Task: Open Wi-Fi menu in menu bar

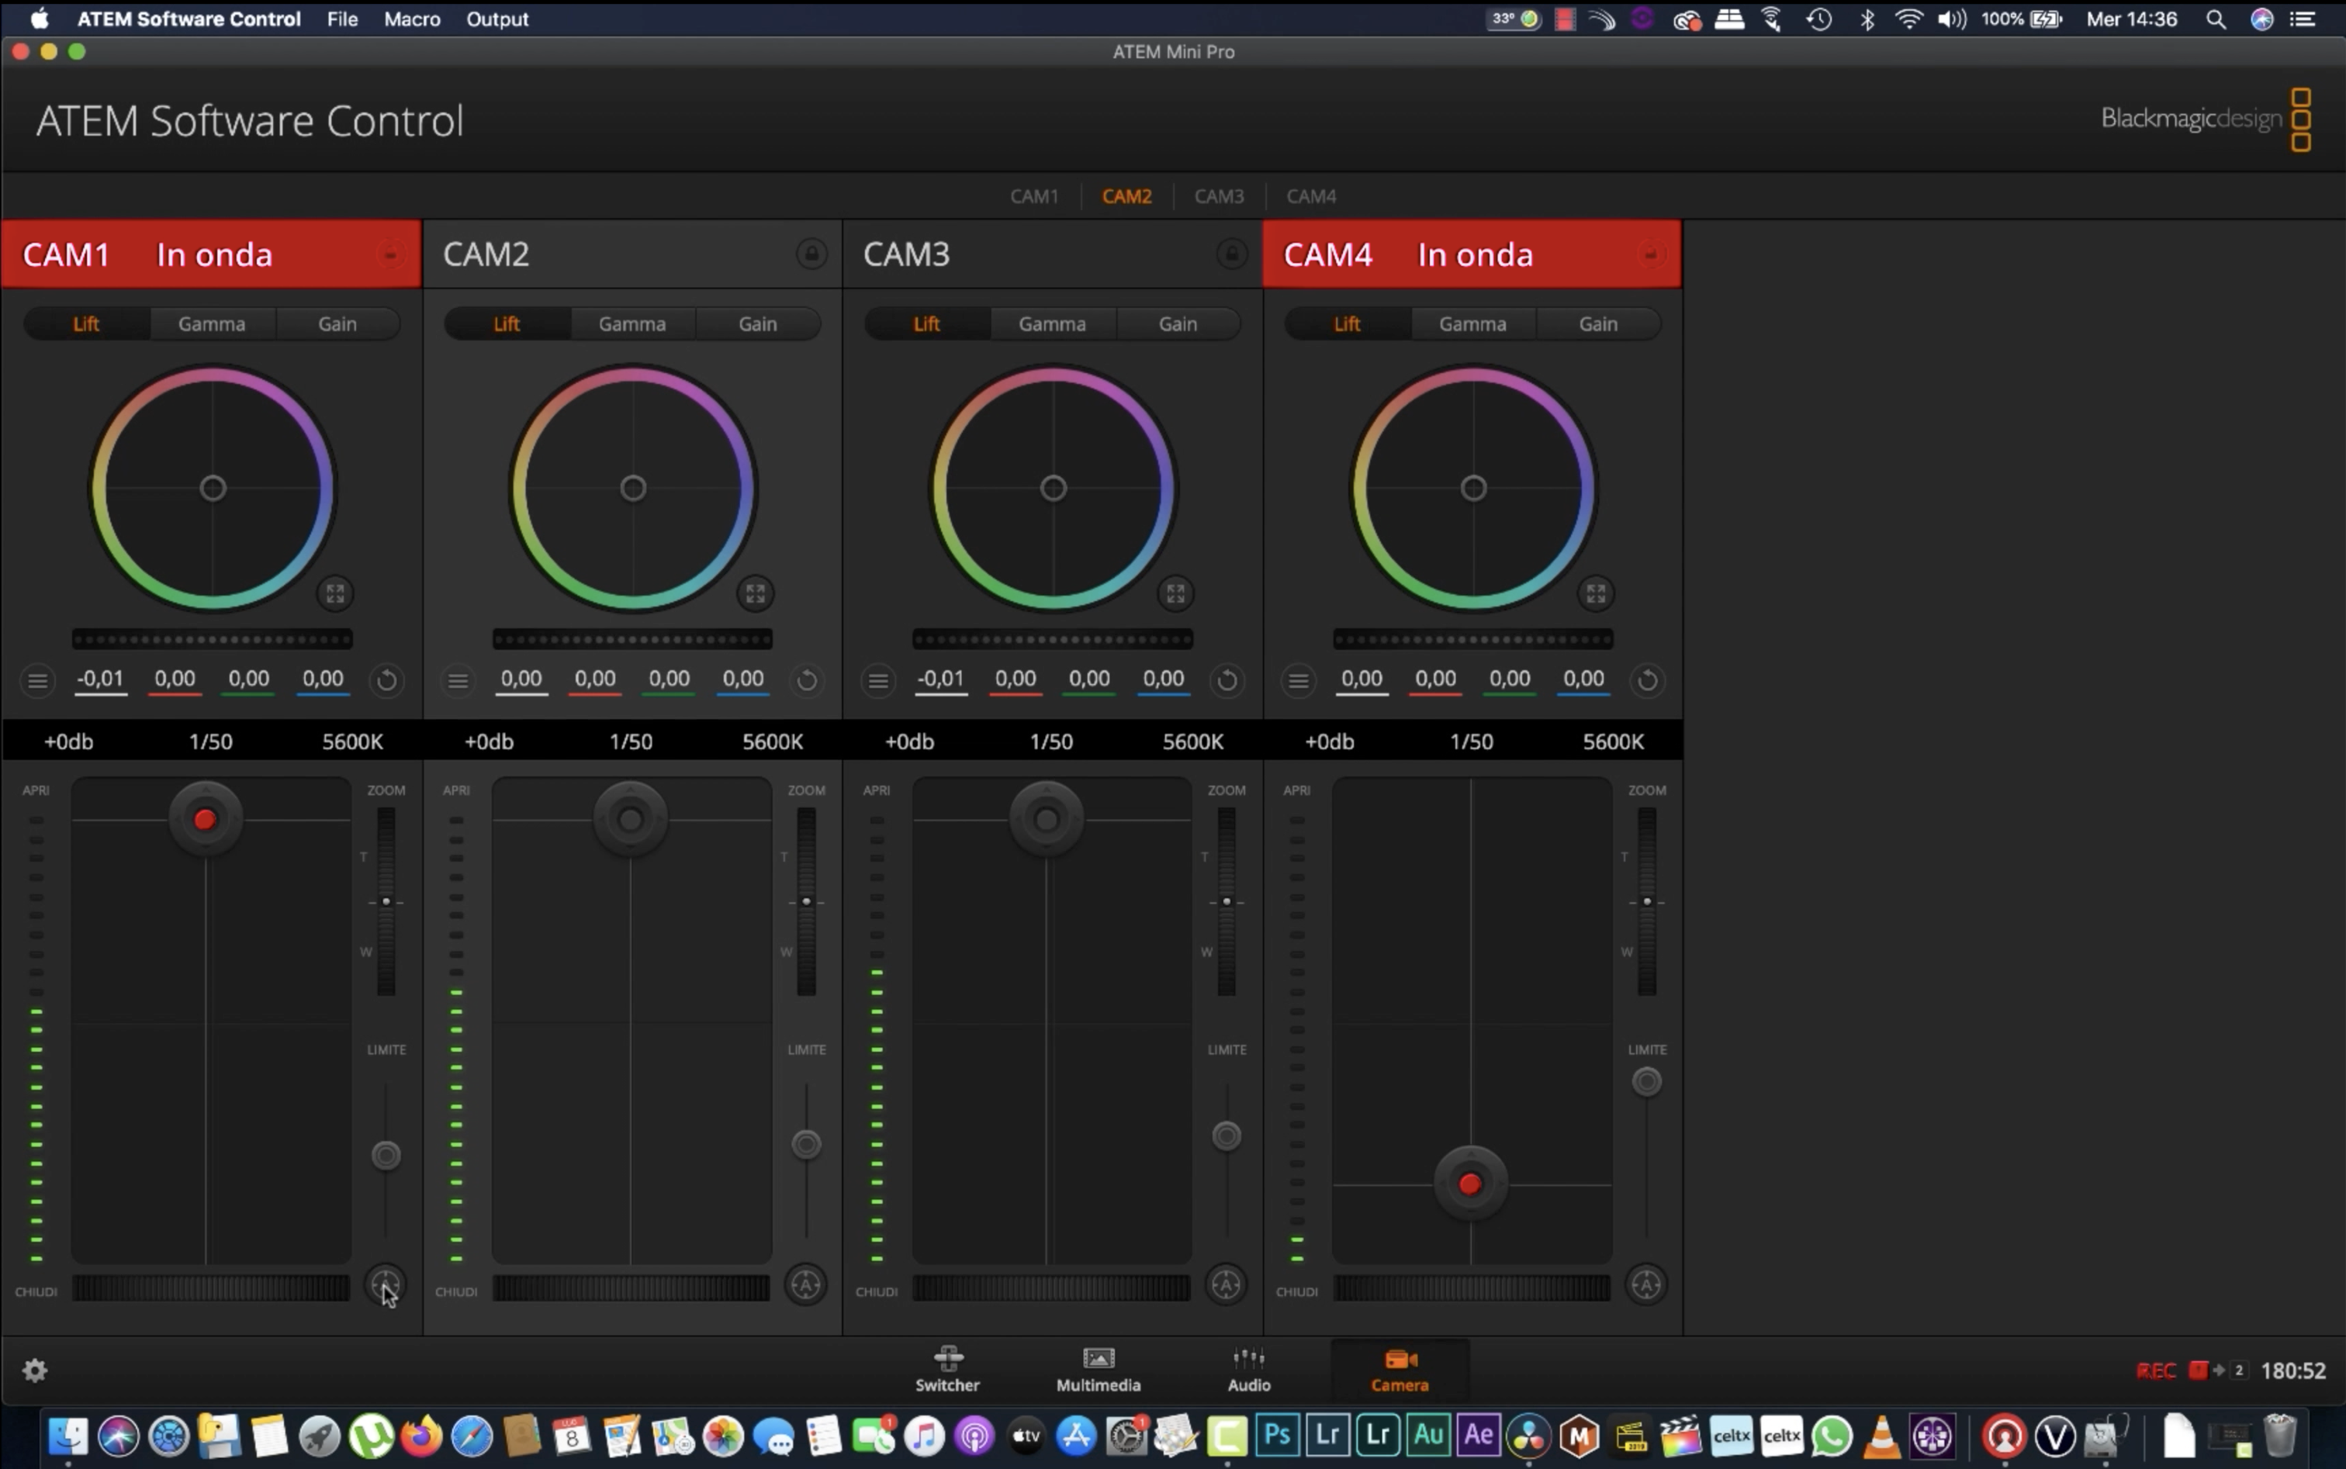Action: coord(1908,19)
